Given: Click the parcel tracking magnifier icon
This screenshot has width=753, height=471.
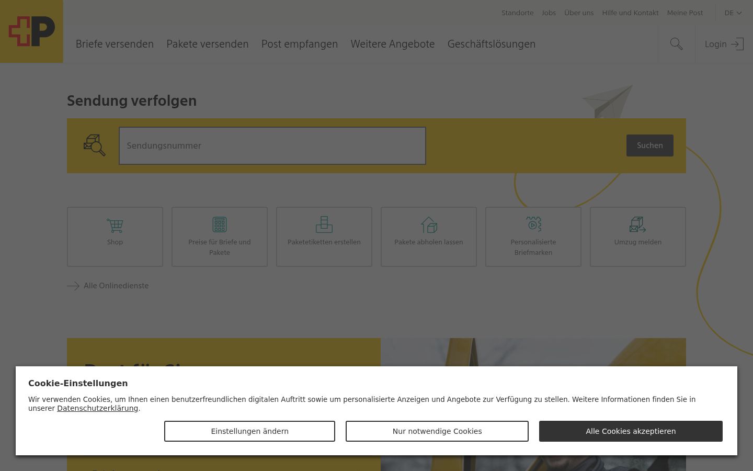Looking at the screenshot, I should (x=95, y=145).
